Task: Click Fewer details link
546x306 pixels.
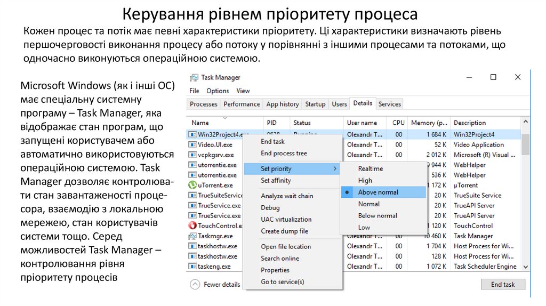Action: pyautogui.click(x=222, y=285)
